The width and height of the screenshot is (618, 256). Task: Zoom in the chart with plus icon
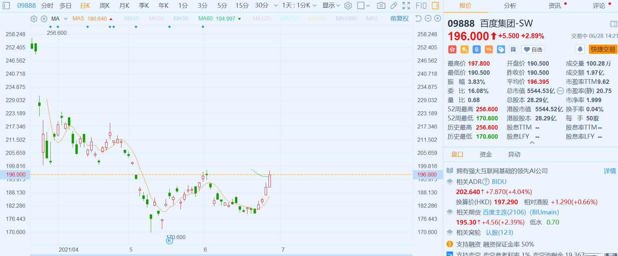437,18
